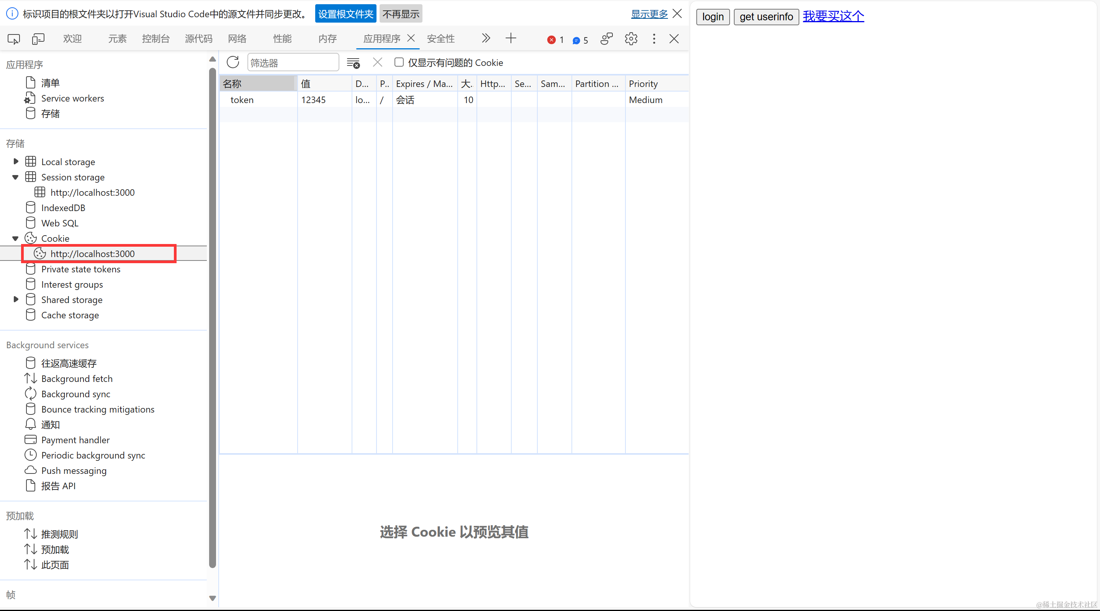Select localhost:3000 under Session storage
This screenshot has height=611, width=1100.
(93, 192)
